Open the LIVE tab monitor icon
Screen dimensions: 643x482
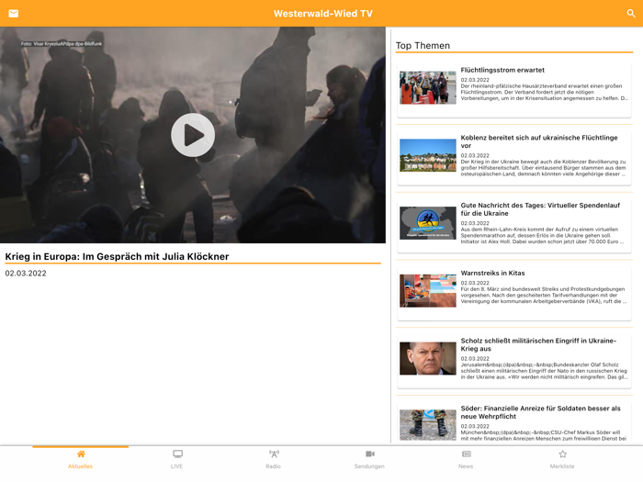177,454
